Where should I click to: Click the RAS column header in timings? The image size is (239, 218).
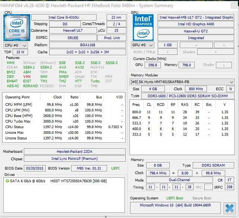click(185, 105)
